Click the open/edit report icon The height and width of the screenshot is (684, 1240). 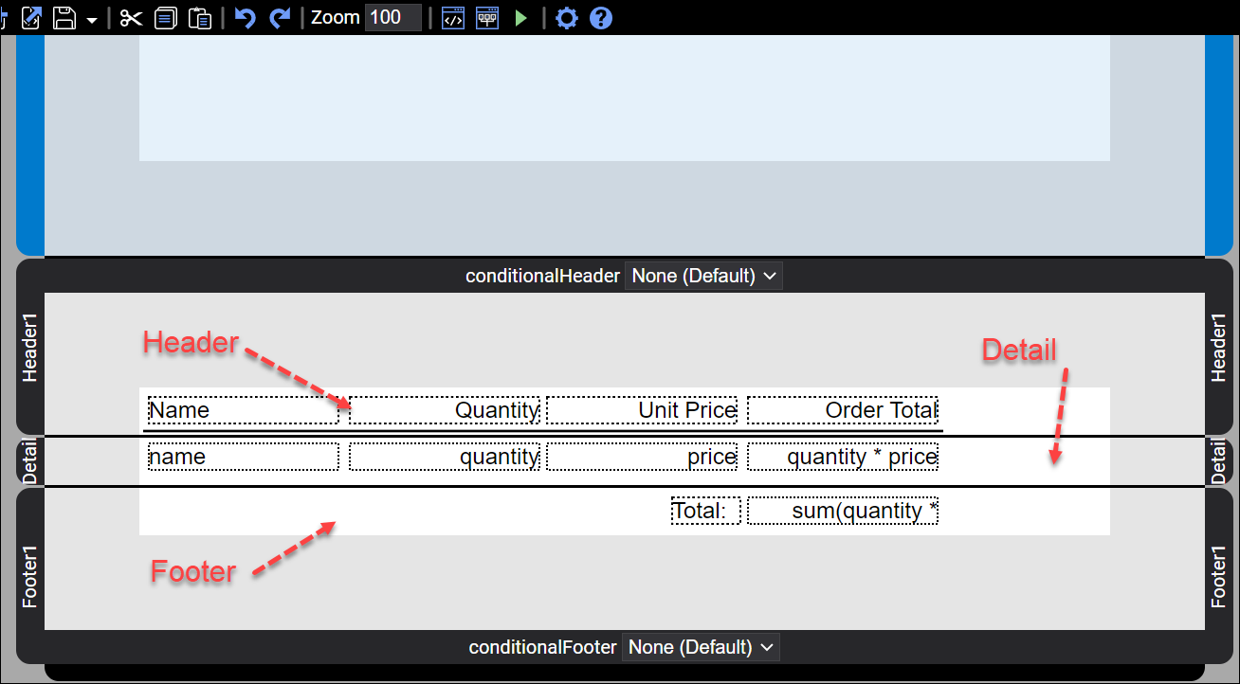(x=31, y=18)
